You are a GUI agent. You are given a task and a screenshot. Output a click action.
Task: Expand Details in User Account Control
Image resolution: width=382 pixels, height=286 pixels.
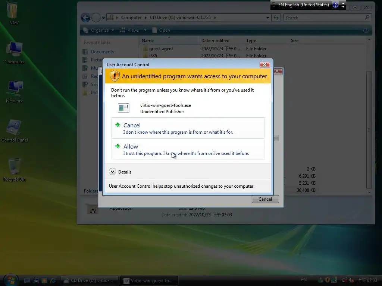120,172
